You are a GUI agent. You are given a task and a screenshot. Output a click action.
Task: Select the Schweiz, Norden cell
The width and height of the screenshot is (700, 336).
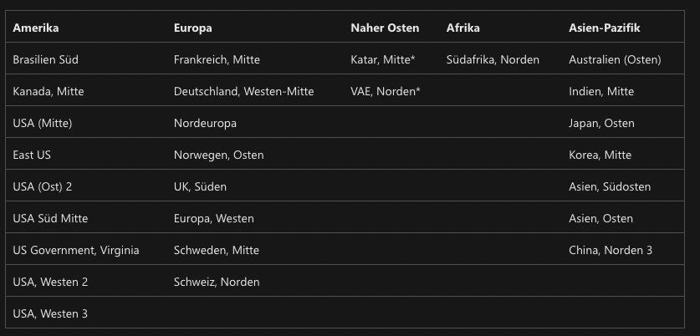[x=217, y=282]
